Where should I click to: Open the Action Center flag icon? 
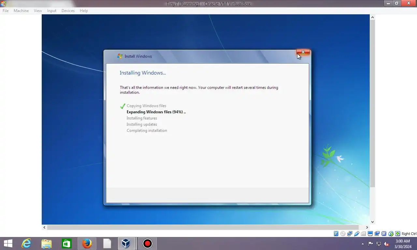click(371, 243)
